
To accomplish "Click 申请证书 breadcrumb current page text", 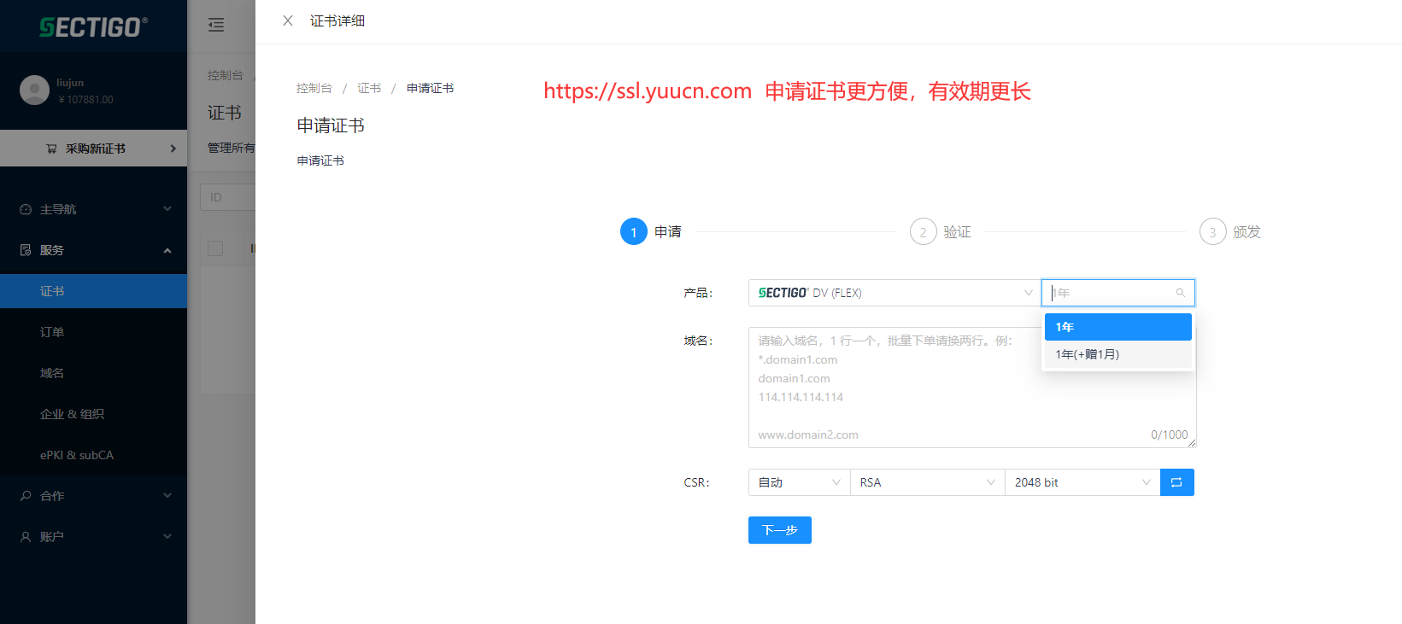I will pos(430,88).
